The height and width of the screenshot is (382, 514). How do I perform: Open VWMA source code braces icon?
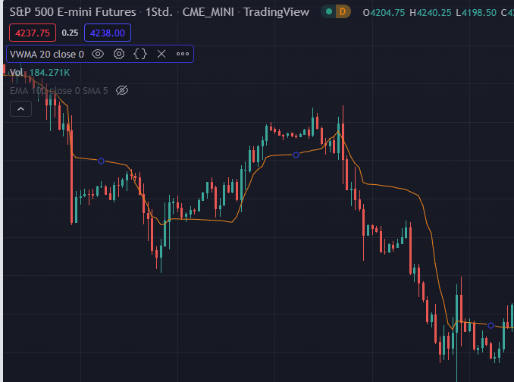(x=140, y=54)
